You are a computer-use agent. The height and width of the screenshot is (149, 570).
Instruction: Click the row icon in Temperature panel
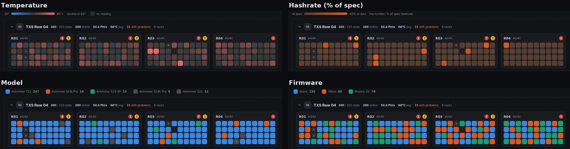(x=20, y=27)
